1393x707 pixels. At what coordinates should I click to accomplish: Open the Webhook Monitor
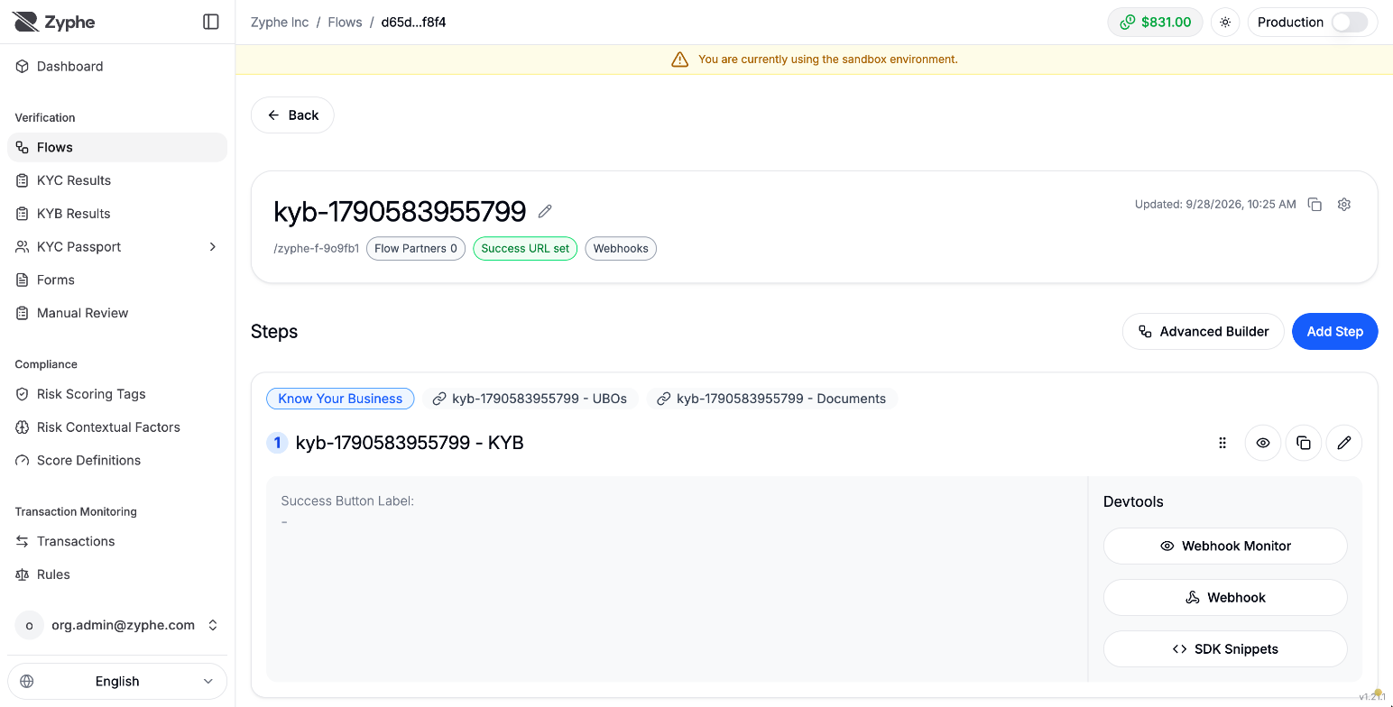1225,546
